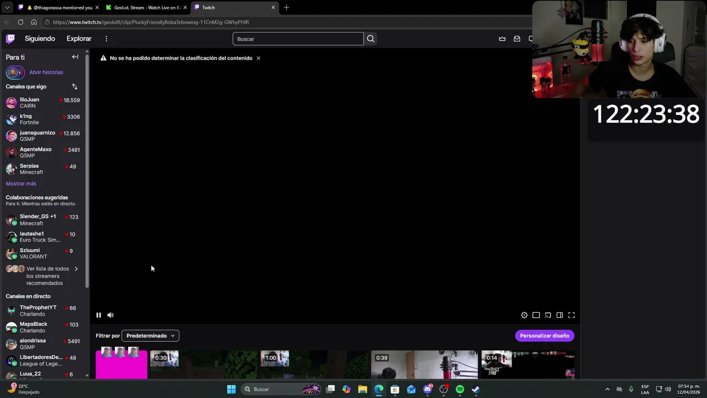Open the three-dot more options menu
The height and width of the screenshot is (398, 707).
tap(106, 39)
